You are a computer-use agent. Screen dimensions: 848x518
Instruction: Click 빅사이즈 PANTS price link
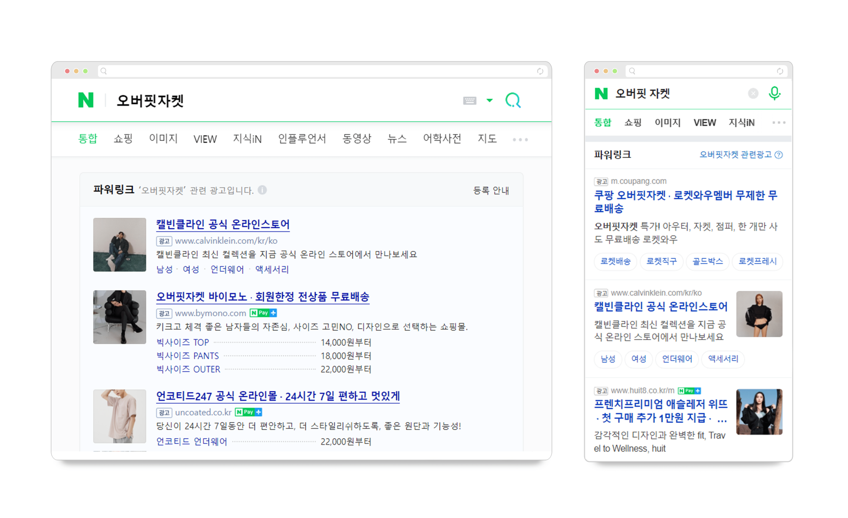point(187,356)
